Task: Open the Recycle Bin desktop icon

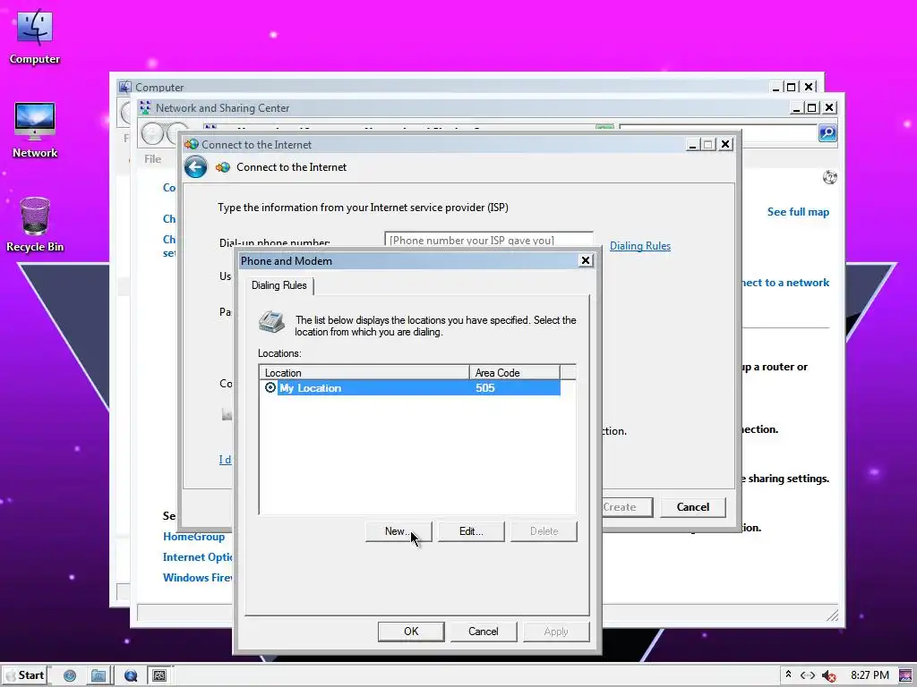Action: click(x=35, y=225)
